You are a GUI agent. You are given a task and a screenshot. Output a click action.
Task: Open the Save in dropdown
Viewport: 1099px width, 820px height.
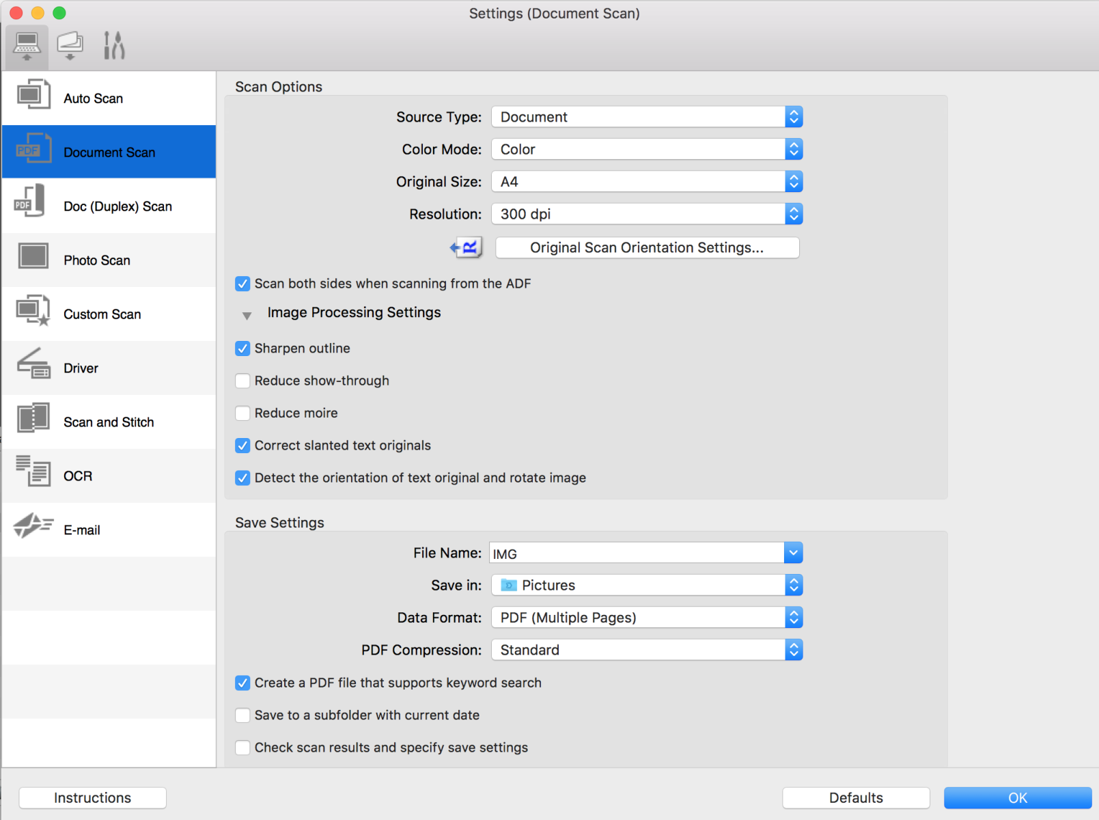point(647,585)
